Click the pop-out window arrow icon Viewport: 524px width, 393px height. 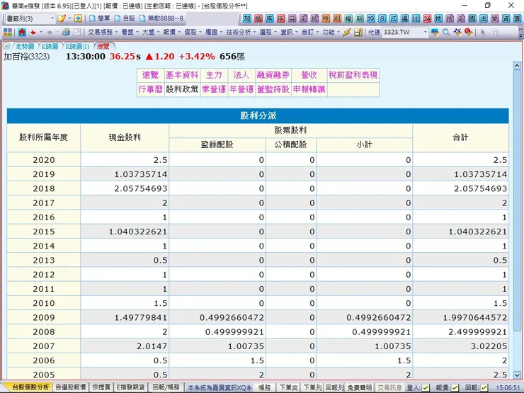(77, 33)
